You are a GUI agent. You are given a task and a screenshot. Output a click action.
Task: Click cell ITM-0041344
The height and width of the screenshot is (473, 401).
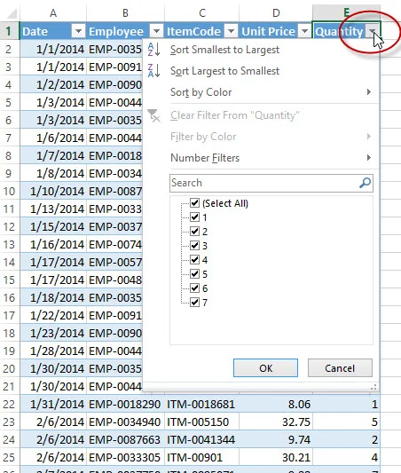pos(202,439)
